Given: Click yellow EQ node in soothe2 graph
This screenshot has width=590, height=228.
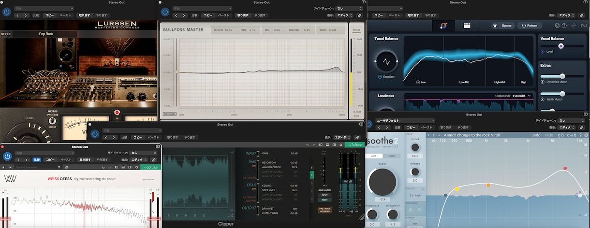Looking at the screenshot, I should point(457,189).
